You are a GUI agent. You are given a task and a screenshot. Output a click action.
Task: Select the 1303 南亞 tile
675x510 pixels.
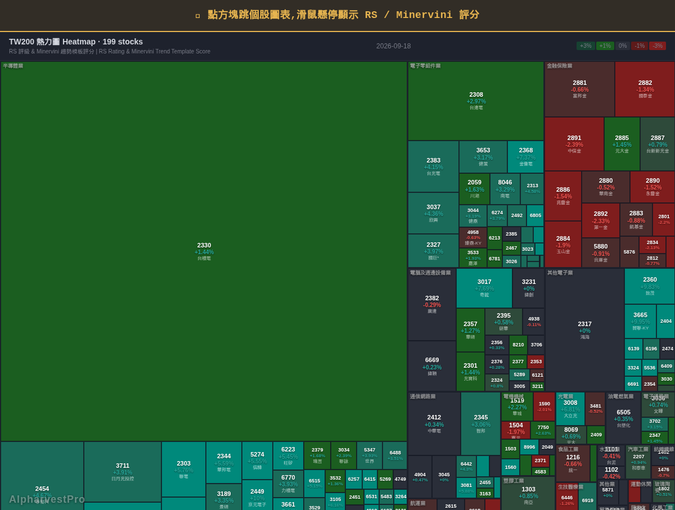click(x=528, y=494)
